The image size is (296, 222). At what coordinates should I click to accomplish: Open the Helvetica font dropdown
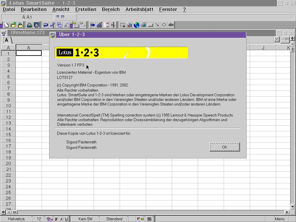click(x=16, y=219)
